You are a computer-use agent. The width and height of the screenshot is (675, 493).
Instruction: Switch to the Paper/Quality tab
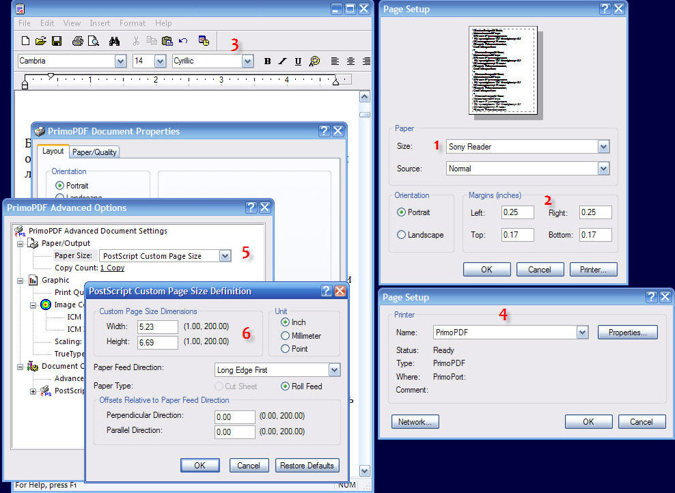click(94, 152)
